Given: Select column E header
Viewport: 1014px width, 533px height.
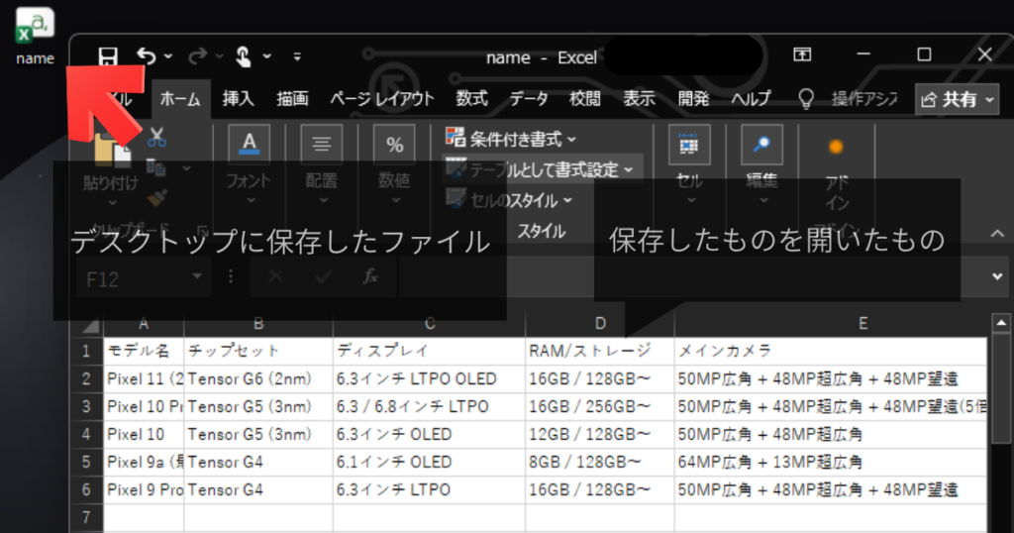Looking at the screenshot, I should tap(862, 323).
